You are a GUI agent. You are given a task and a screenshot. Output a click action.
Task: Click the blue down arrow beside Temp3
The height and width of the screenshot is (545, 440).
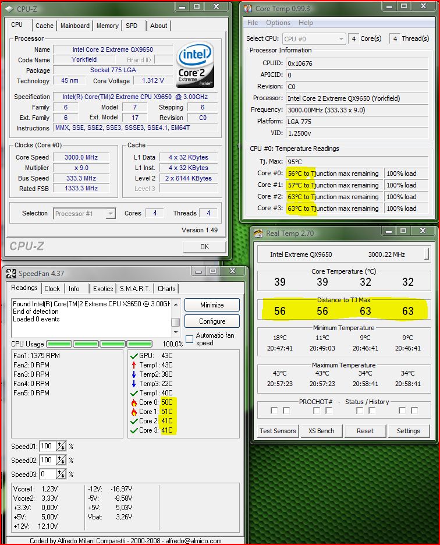(x=134, y=384)
